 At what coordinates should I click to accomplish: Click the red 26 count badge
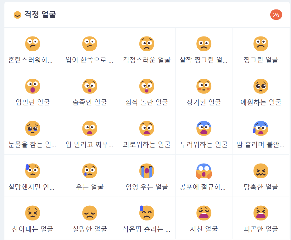(276, 14)
